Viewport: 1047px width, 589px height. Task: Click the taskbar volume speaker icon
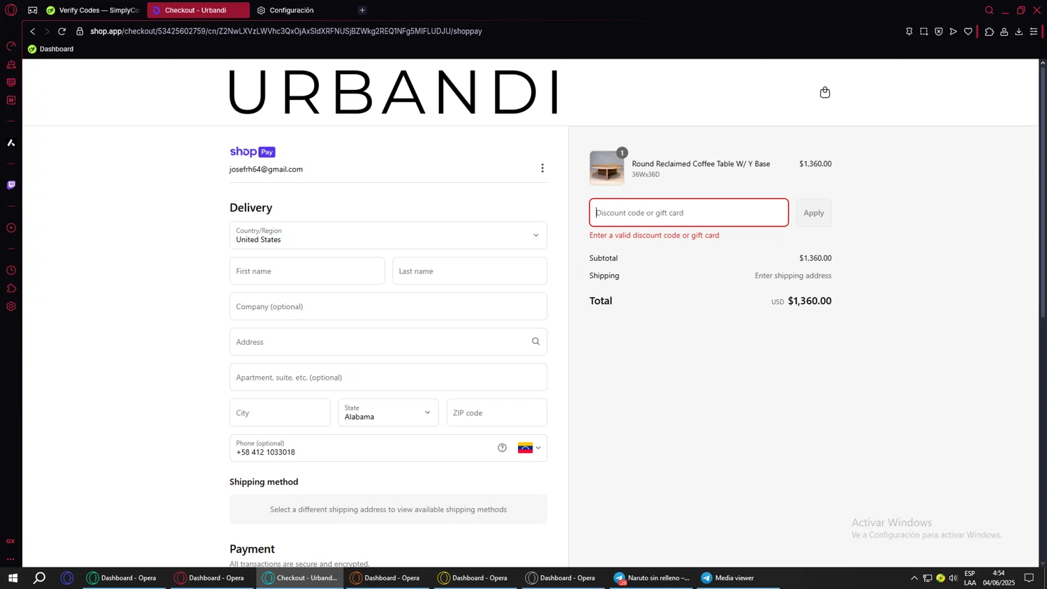tap(953, 578)
